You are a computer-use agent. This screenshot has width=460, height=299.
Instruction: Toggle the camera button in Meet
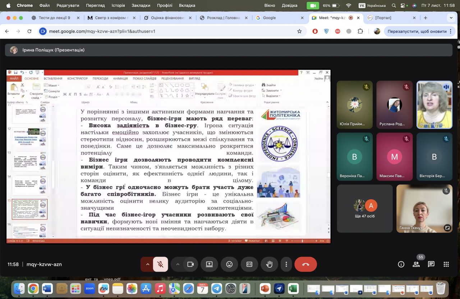tap(190, 264)
